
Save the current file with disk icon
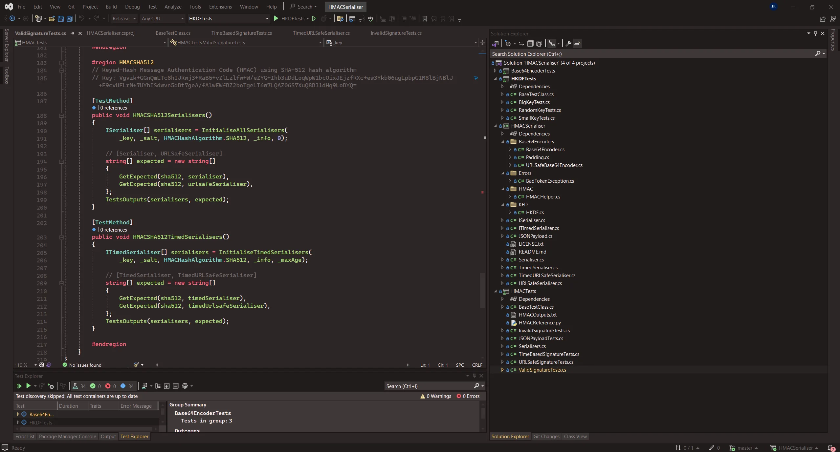point(61,19)
